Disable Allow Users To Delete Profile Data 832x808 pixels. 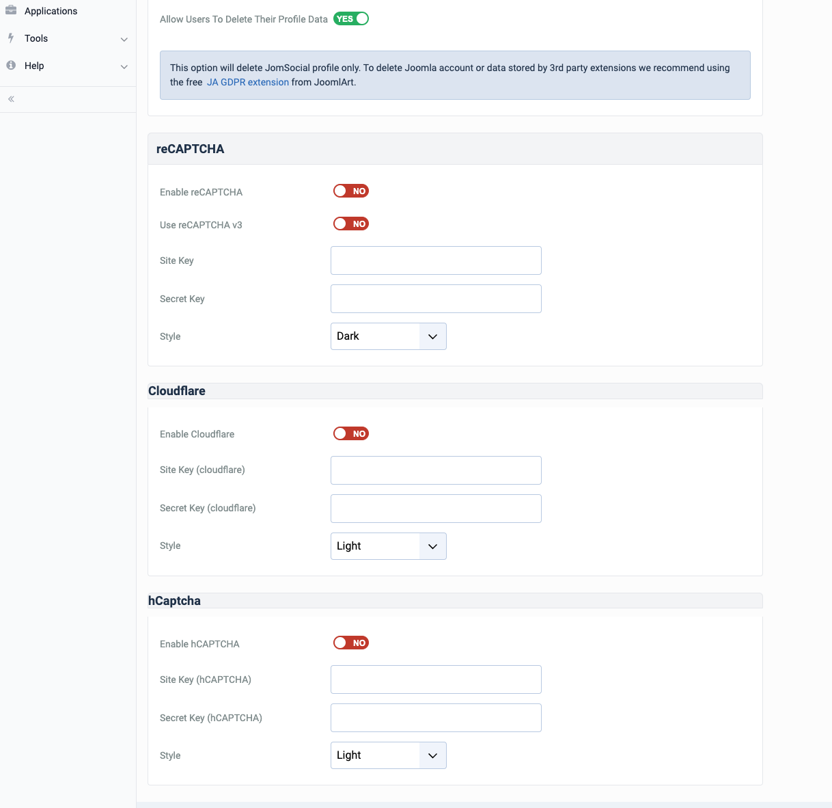pos(351,19)
